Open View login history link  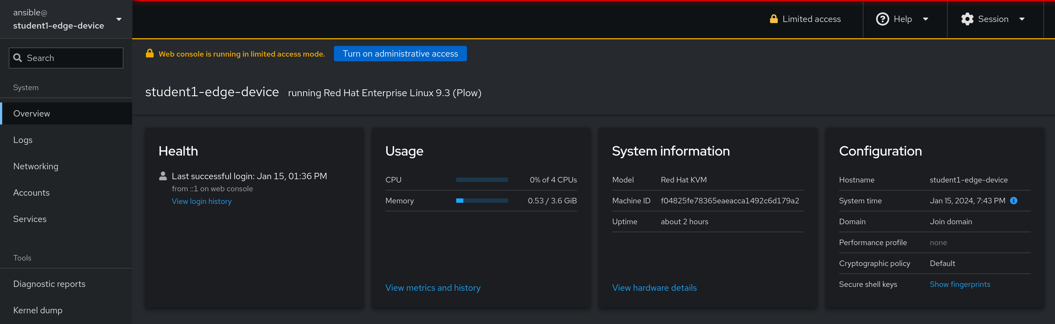tap(202, 201)
